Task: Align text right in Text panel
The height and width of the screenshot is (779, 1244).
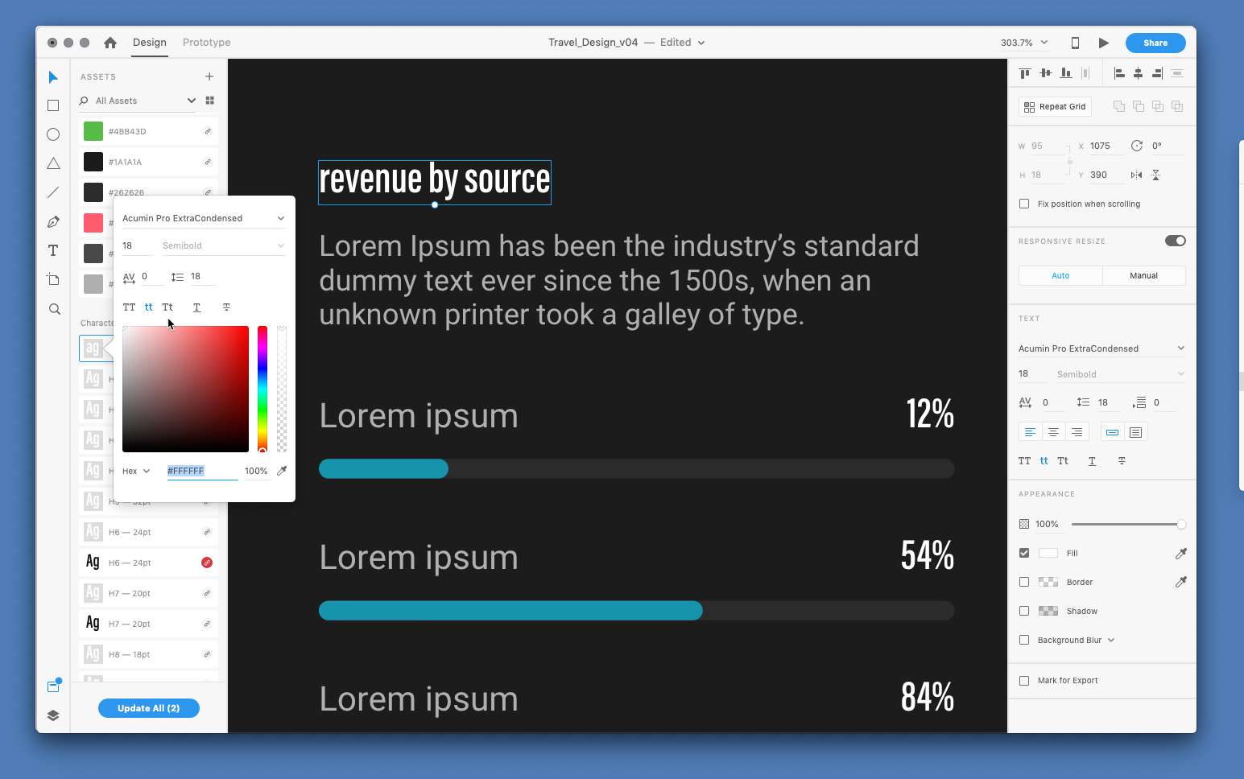Action: pos(1077,432)
